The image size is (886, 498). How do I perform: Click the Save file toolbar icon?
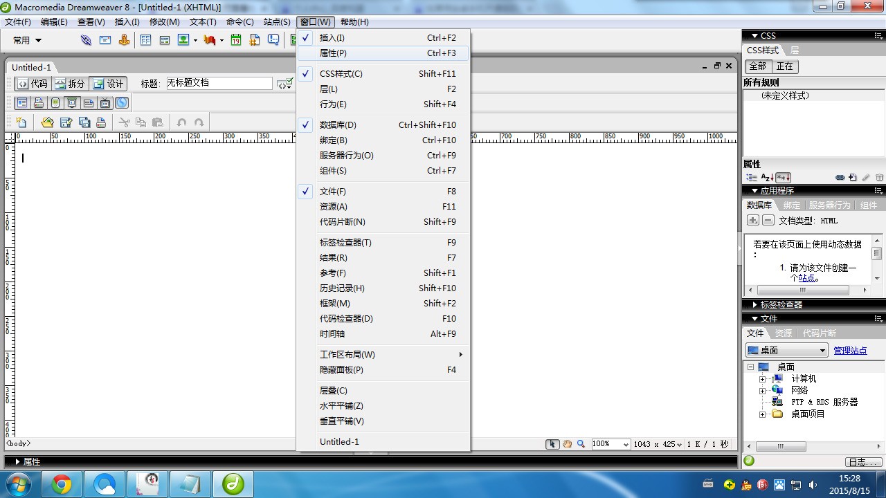[66, 122]
